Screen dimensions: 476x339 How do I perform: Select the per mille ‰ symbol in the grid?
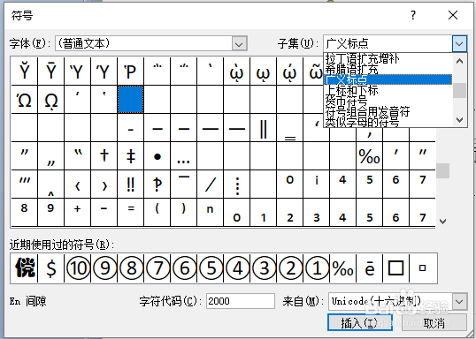click(x=369, y=156)
